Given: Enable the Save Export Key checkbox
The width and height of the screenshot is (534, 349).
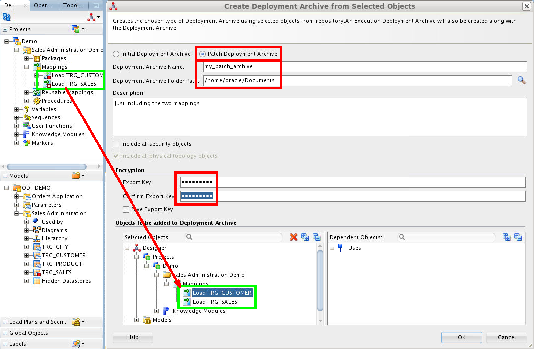Looking at the screenshot, I should coord(126,209).
